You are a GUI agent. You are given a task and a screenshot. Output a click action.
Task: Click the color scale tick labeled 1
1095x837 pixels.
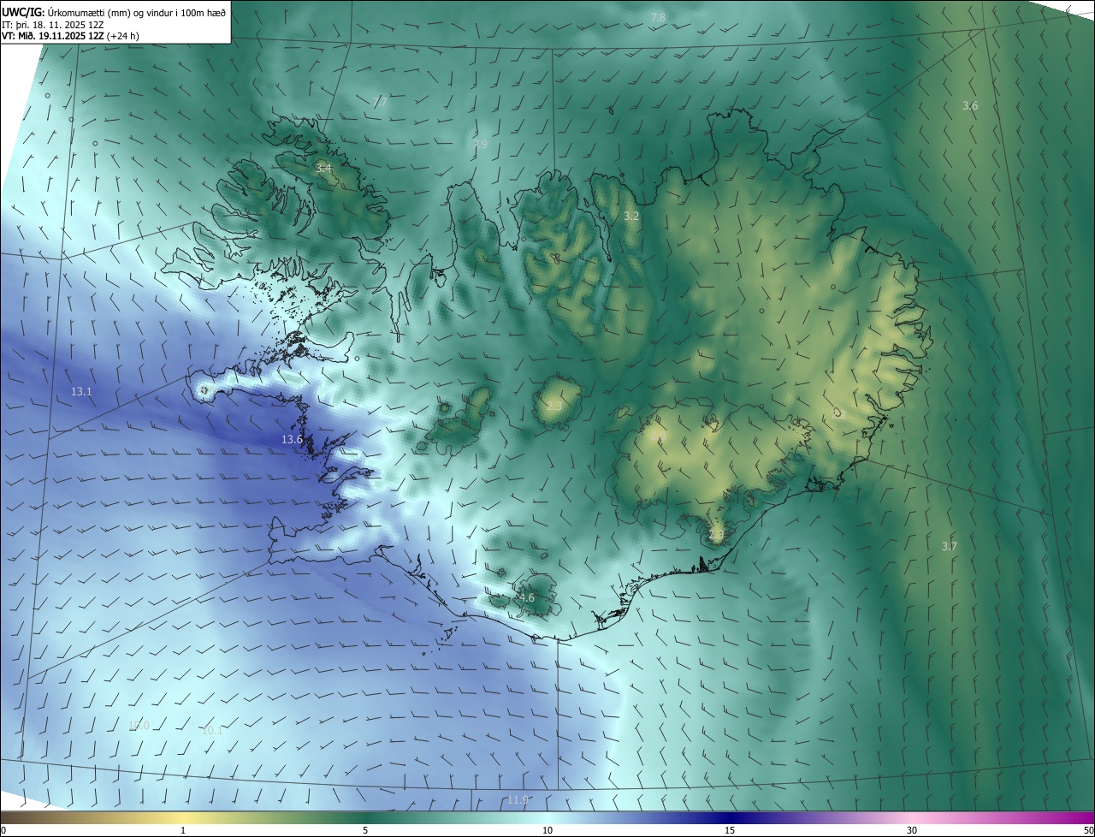(x=183, y=830)
